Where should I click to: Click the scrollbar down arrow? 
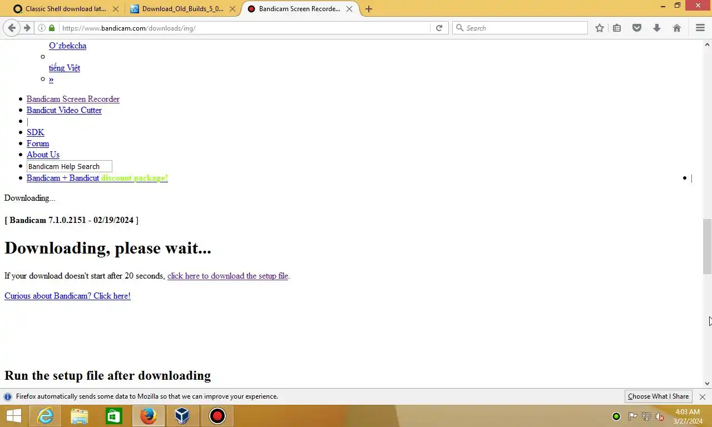708,383
